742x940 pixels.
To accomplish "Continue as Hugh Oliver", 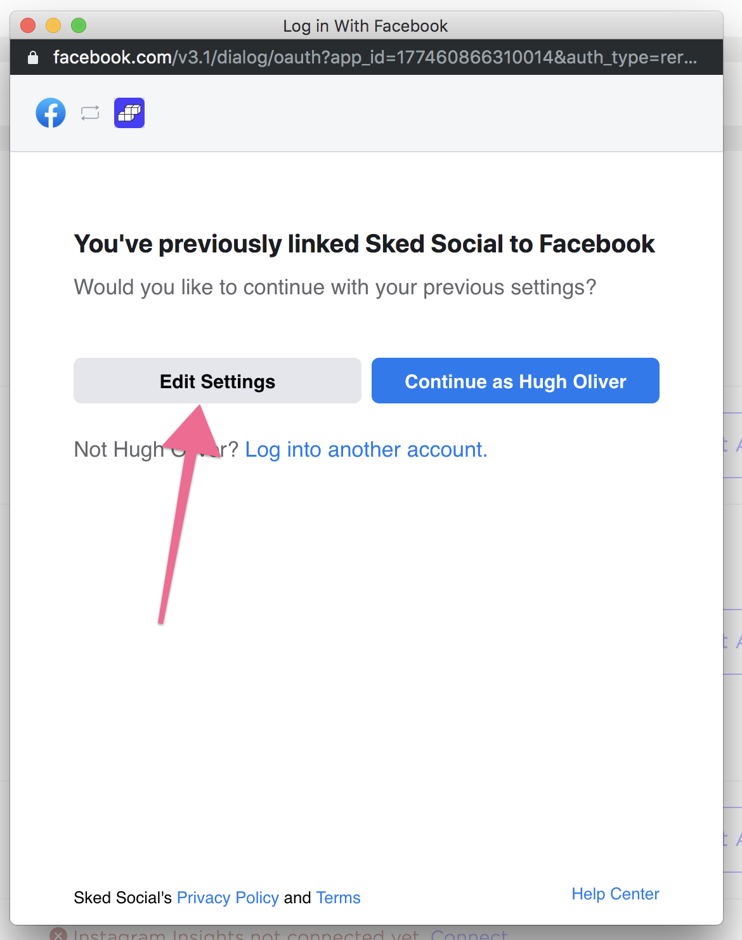I will 516,381.
